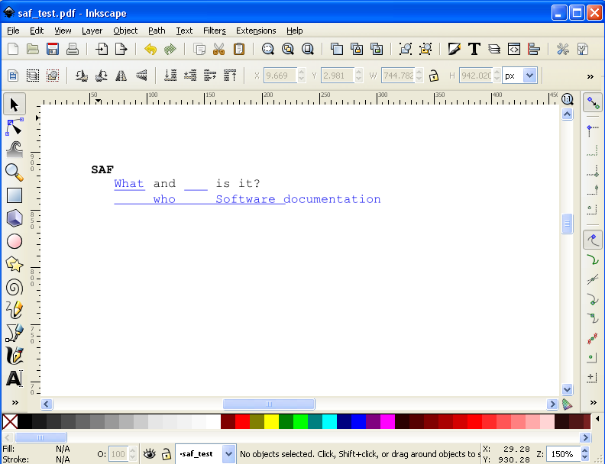Pick the Star and polygon tool
The image size is (605, 464).
click(15, 264)
